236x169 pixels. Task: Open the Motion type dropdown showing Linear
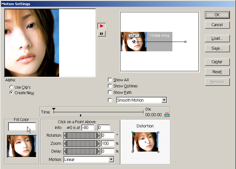pyautogui.click(x=111, y=159)
